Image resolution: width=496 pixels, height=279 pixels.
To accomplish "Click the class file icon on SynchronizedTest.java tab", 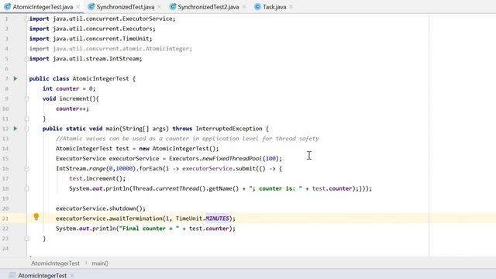I will click(x=91, y=7).
